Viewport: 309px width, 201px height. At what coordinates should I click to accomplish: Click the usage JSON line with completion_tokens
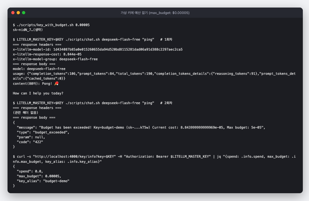click(154, 76)
